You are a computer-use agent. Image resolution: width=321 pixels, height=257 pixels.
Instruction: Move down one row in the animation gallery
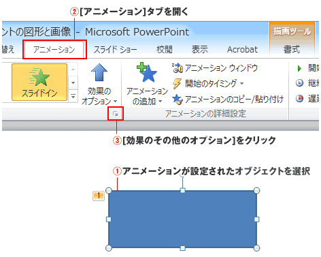point(73,82)
